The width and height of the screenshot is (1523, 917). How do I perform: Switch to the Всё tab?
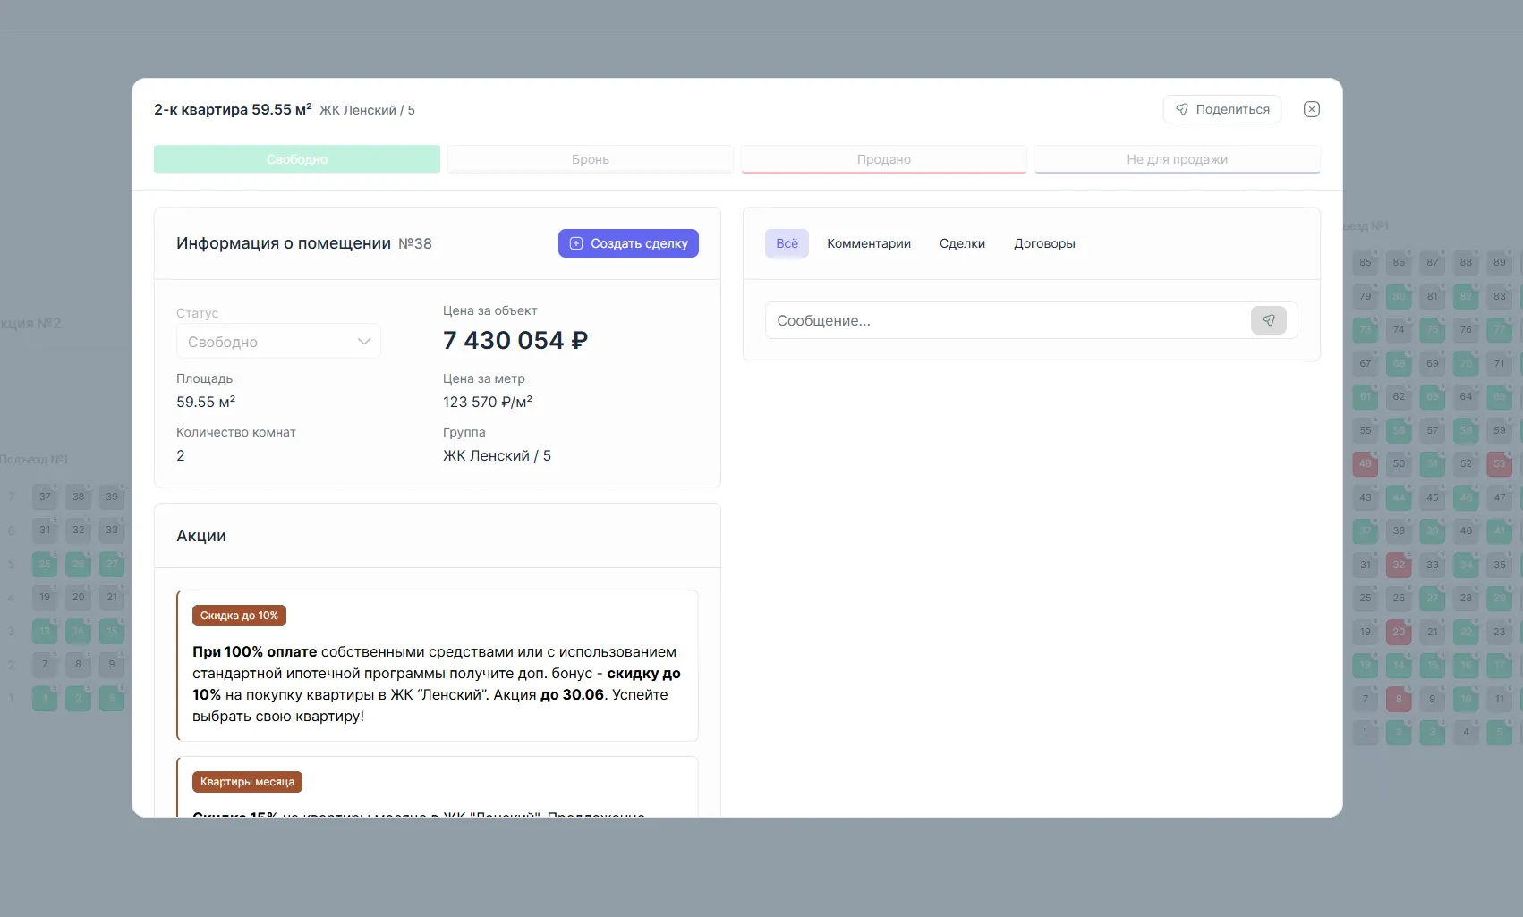pos(787,243)
